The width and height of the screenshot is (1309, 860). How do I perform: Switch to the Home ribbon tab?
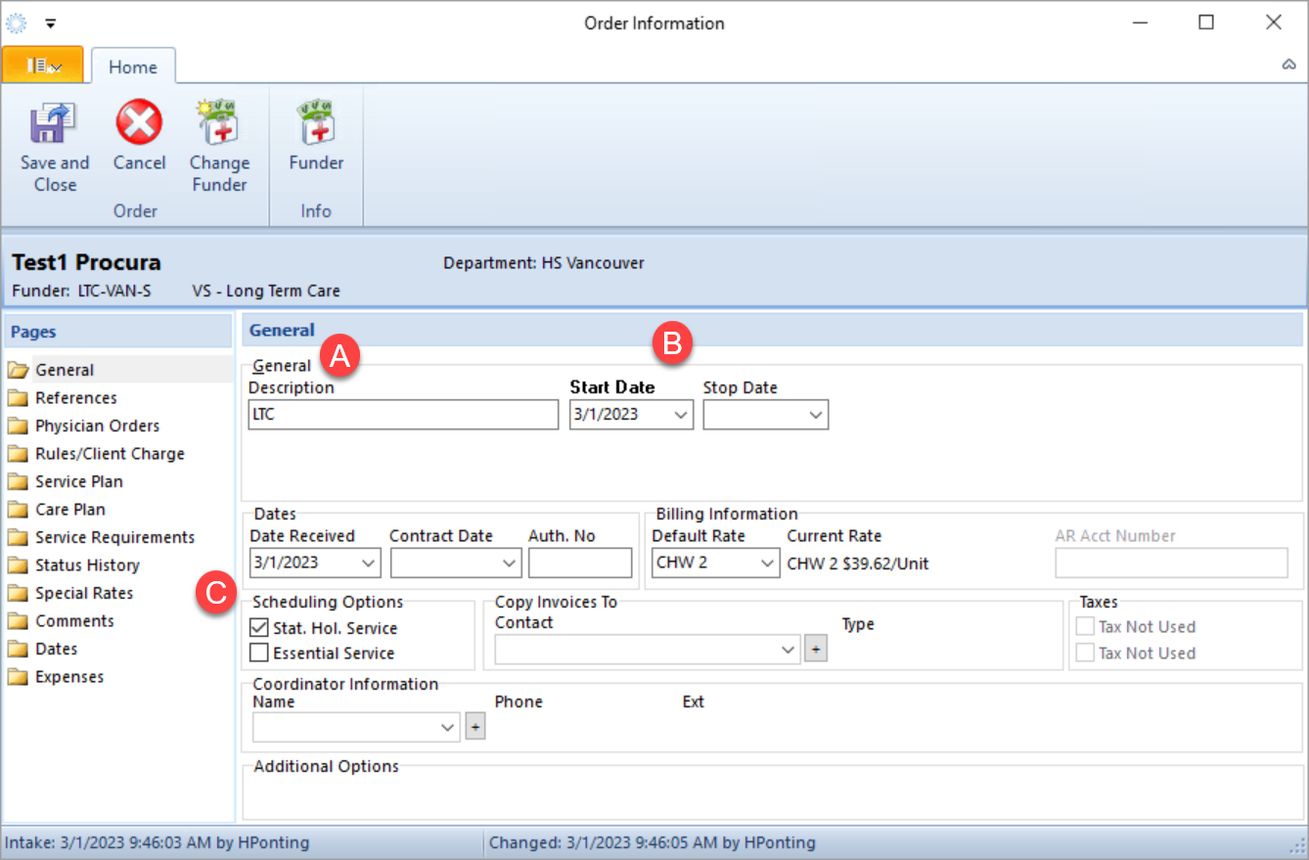(133, 67)
